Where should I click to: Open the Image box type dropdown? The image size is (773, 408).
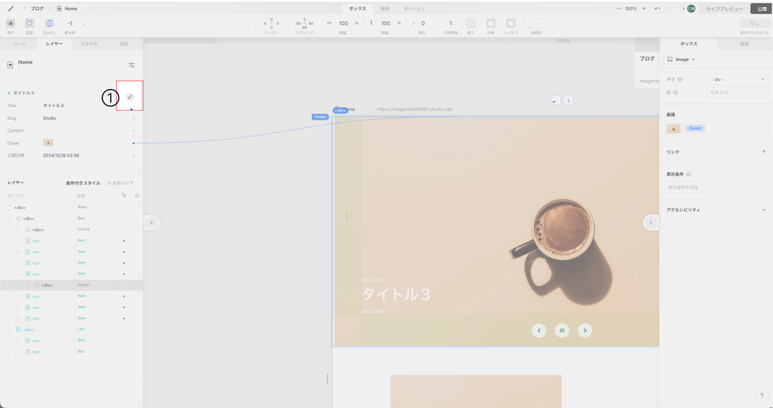tap(680, 59)
